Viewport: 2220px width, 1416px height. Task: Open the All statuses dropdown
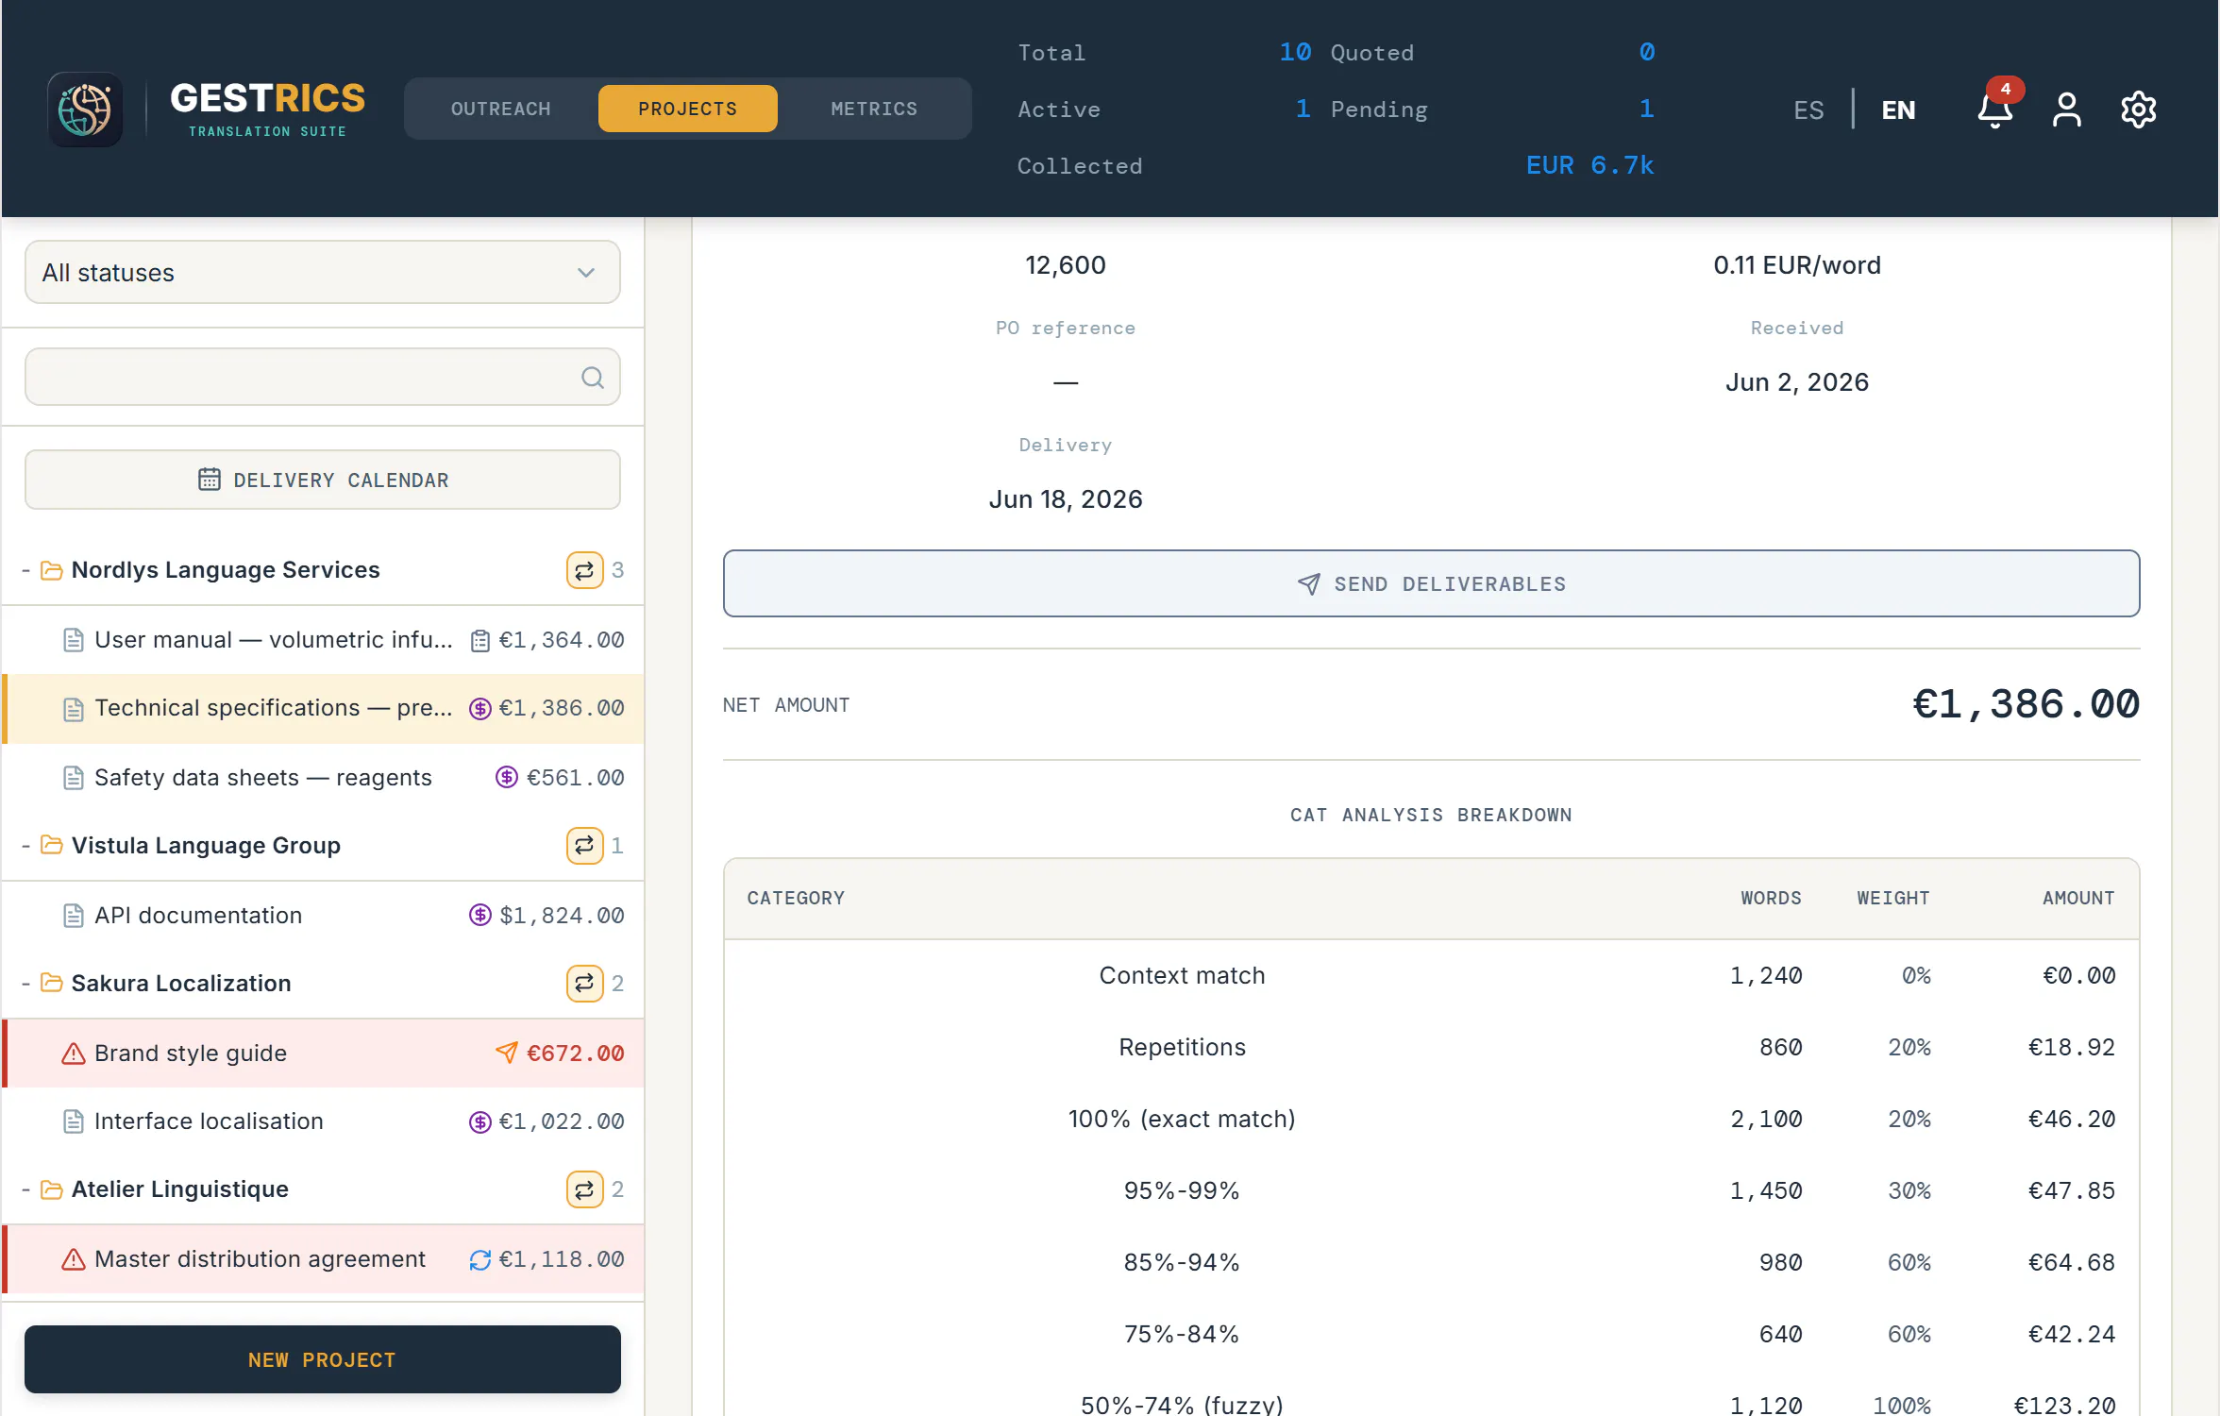coord(322,273)
